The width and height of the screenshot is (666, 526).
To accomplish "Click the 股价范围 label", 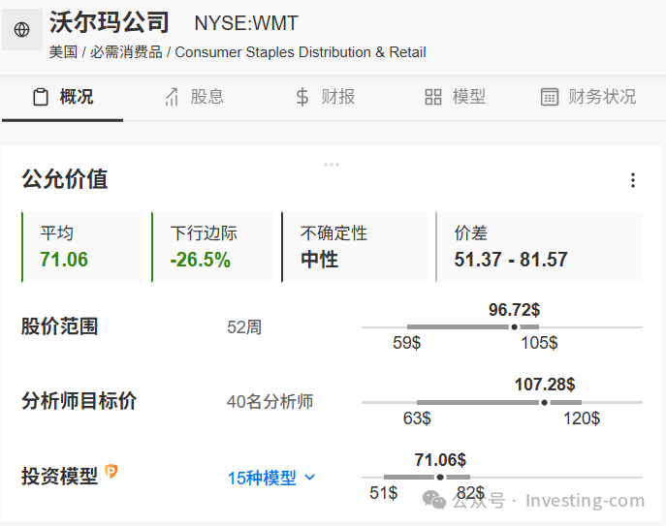I will point(60,326).
